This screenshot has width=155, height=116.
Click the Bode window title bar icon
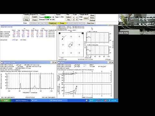[x=59, y=63]
